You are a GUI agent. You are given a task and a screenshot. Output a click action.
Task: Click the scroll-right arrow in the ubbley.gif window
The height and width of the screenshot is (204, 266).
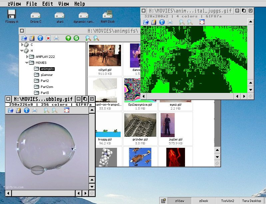pyautogui.click(x=85, y=193)
